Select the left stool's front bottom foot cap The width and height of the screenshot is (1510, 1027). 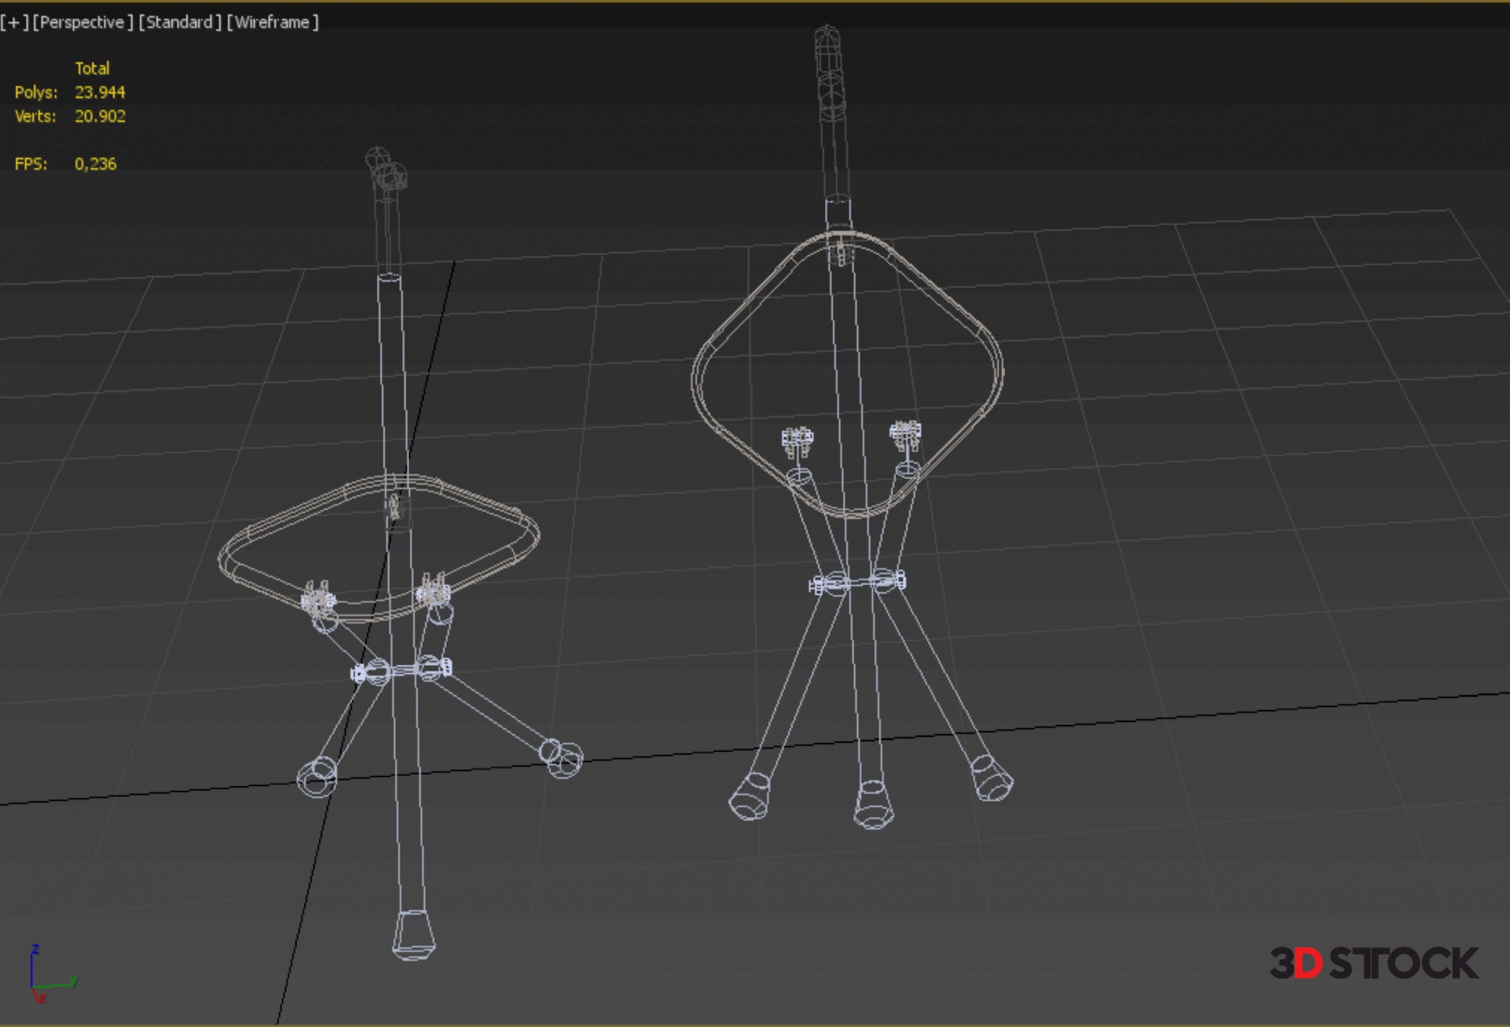[x=414, y=934]
